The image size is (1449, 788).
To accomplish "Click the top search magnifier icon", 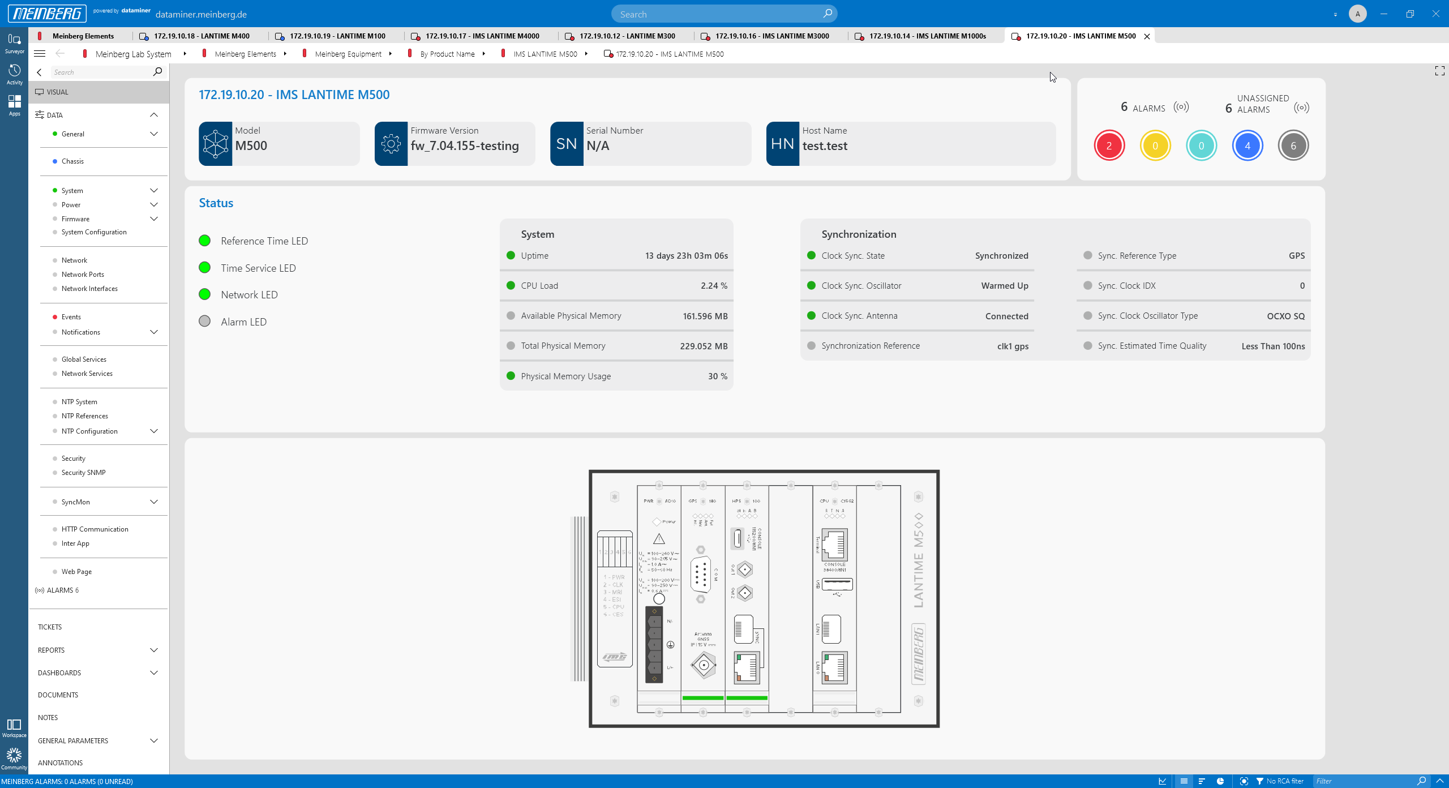I will pos(828,14).
